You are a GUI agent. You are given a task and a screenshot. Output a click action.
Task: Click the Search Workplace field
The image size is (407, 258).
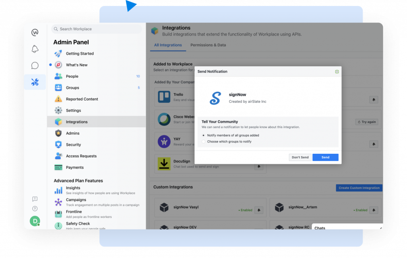(x=97, y=29)
